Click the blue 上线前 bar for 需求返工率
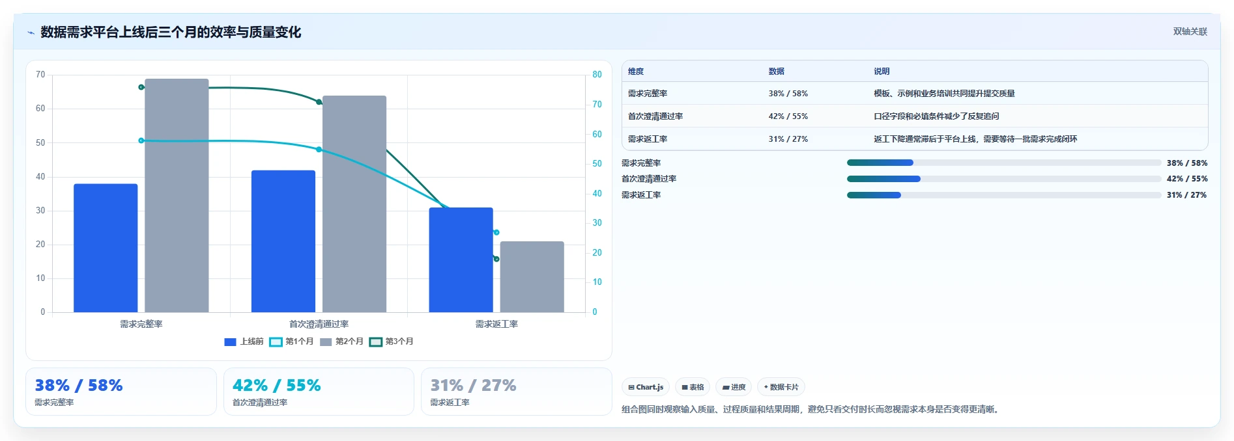 (461, 260)
